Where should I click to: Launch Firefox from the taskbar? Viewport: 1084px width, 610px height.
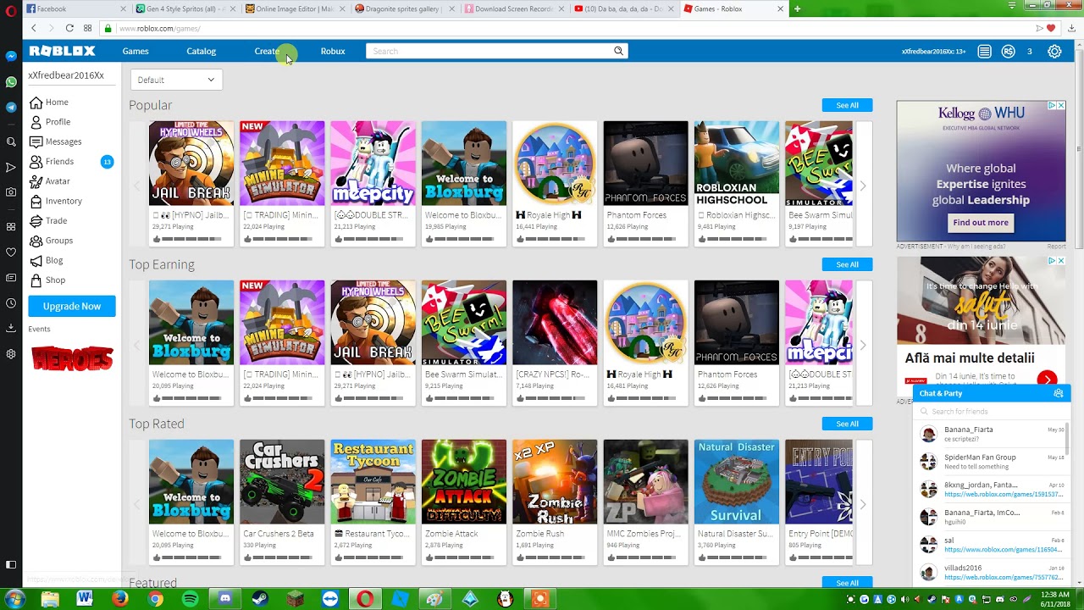[x=120, y=599]
